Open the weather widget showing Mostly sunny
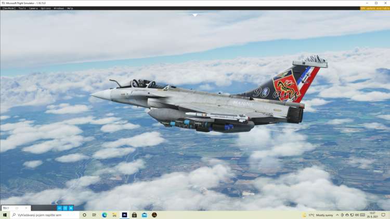 [318, 215]
